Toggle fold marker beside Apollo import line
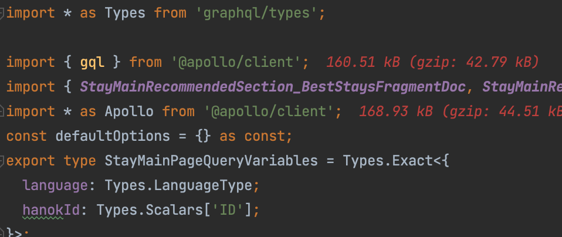 (3, 111)
